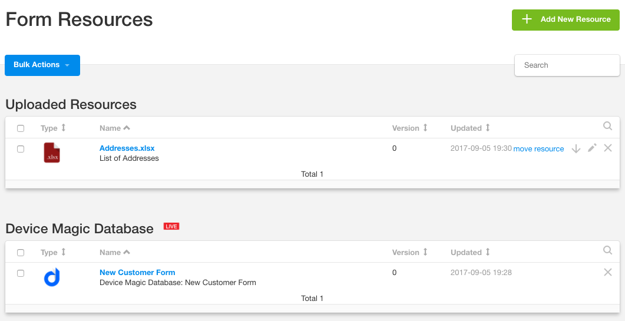Delete New Customer Form with the X icon
The width and height of the screenshot is (625, 321).
click(x=607, y=272)
